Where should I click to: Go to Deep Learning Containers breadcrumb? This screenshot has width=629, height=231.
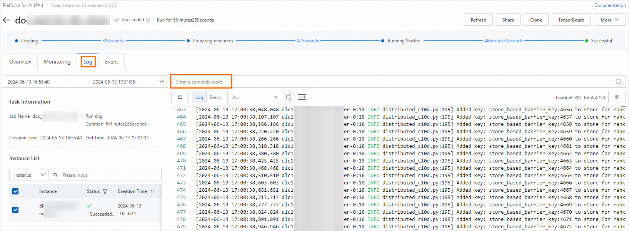83,5
